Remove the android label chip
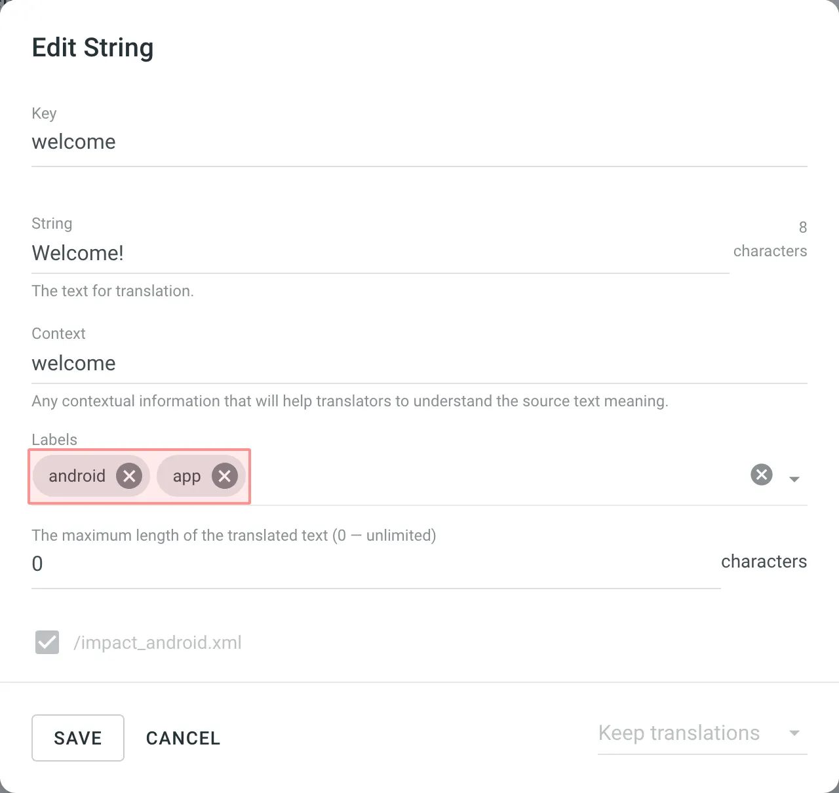Viewport: 839px width, 793px height. 129,476
